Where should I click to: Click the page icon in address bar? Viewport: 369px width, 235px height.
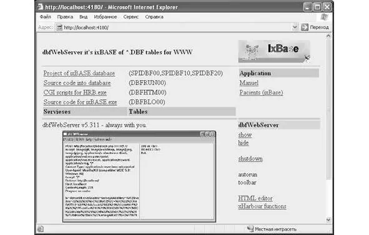[x=59, y=27]
